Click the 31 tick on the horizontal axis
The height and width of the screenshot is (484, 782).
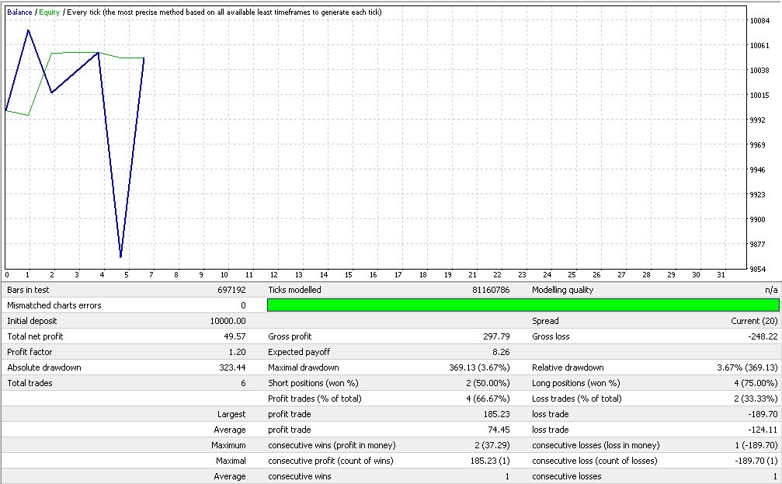(x=719, y=275)
